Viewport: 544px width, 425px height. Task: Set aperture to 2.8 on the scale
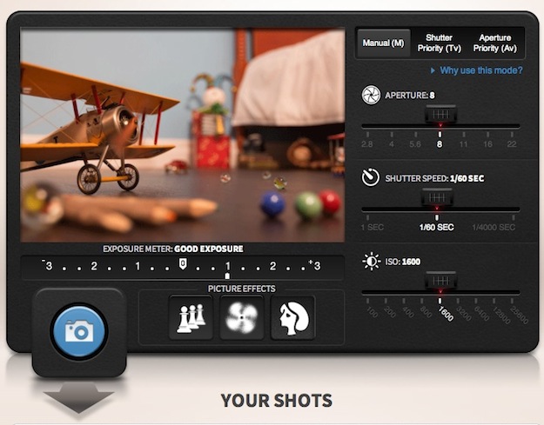coord(367,143)
